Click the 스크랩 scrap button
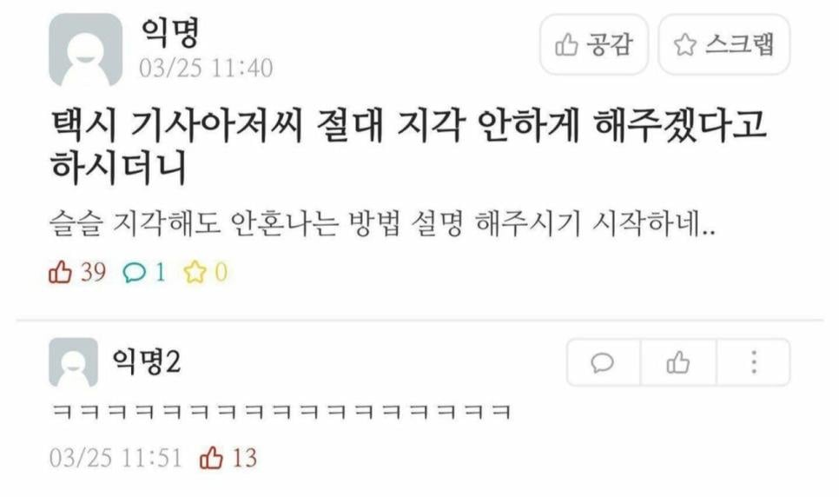This screenshot has width=839, height=497. (x=724, y=44)
